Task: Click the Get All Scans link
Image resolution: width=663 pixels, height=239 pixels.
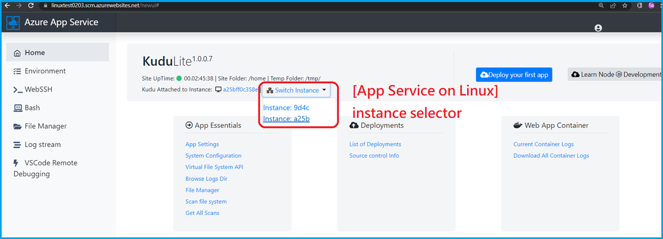Action: pyautogui.click(x=202, y=213)
